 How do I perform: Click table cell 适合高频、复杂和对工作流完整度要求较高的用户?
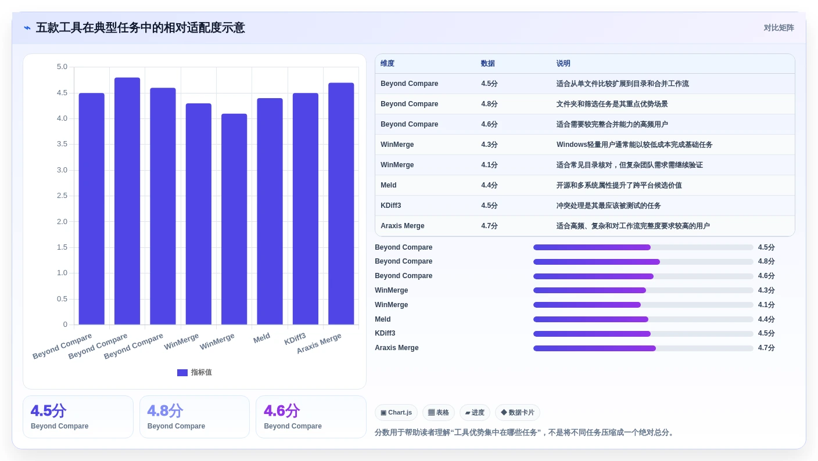[633, 226]
